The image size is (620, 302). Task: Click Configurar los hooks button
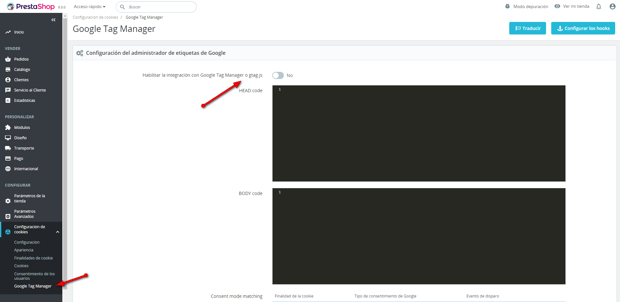click(583, 28)
